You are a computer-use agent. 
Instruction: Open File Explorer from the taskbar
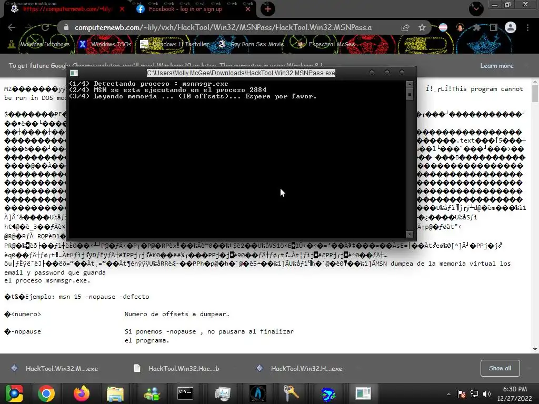coord(115,393)
